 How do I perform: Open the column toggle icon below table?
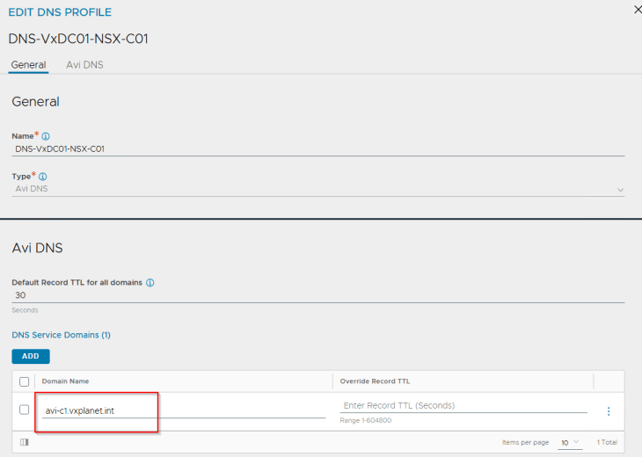pyautogui.click(x=25, y=442)
